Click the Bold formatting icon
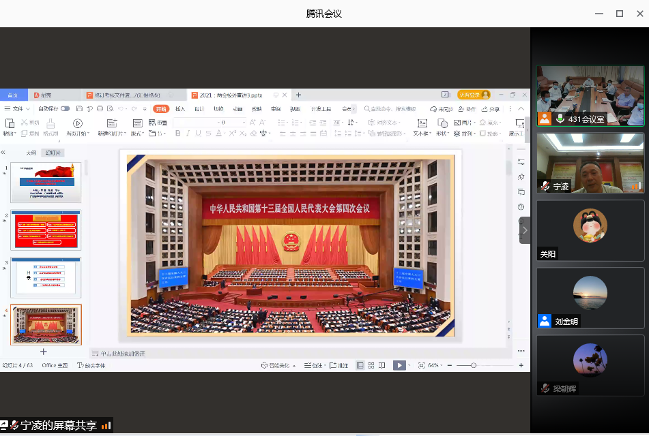Viewport: 649px width, 436px height. pyautogui.click(x=177, y=134)
